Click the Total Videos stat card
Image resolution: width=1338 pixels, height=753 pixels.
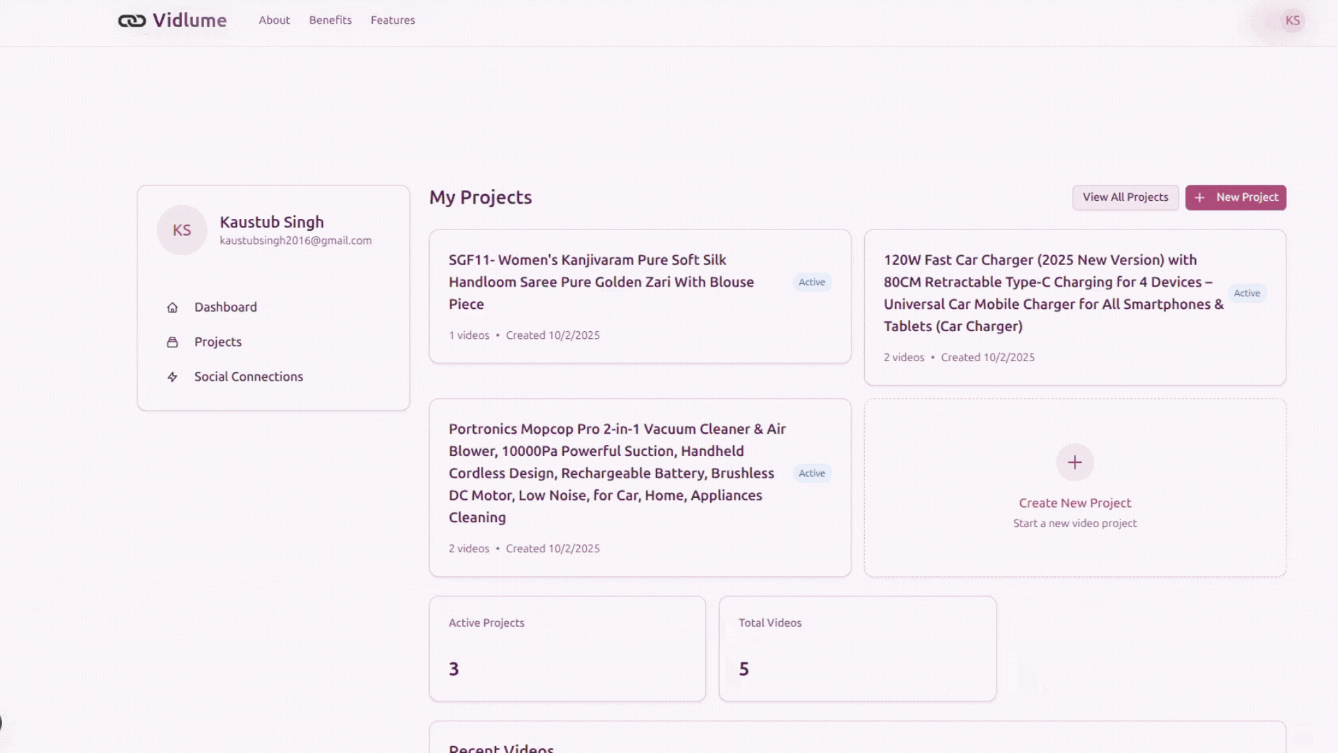click(856, 648)
